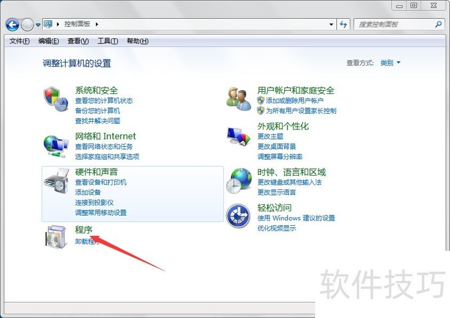Open the 查看(V) menu
Screen dimensions: 450x318
point(78,41)
